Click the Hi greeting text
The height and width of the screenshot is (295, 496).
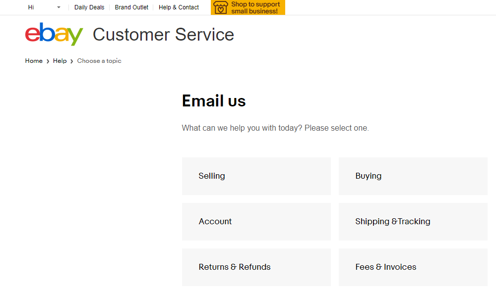pyautogui.click(x=31, y=7)
